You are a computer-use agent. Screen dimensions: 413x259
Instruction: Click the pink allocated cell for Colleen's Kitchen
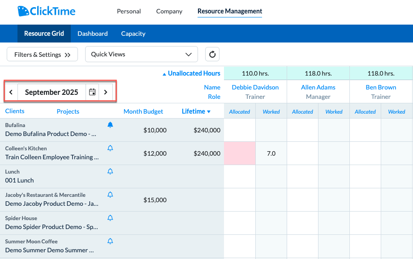coord(240,153)
